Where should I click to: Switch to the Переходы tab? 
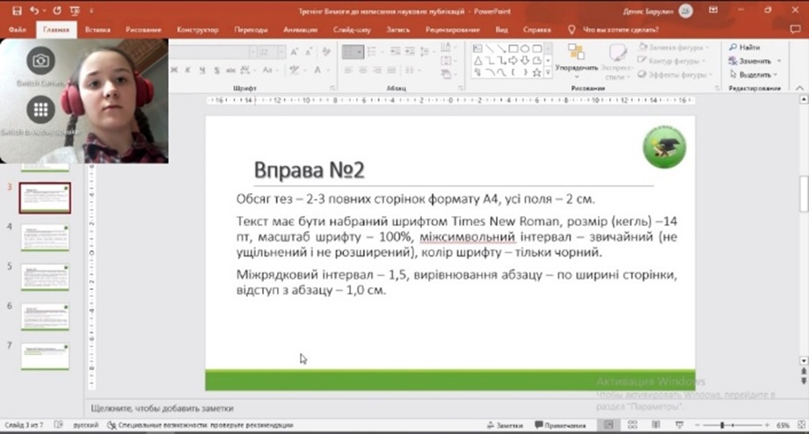[251, 29]
